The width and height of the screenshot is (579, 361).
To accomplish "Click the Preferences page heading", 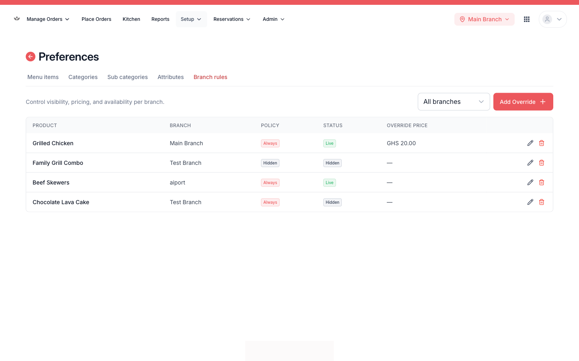I will point(69,57).
